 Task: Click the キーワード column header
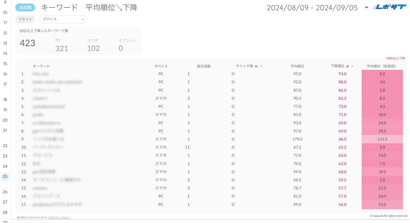tap(41, 66)
